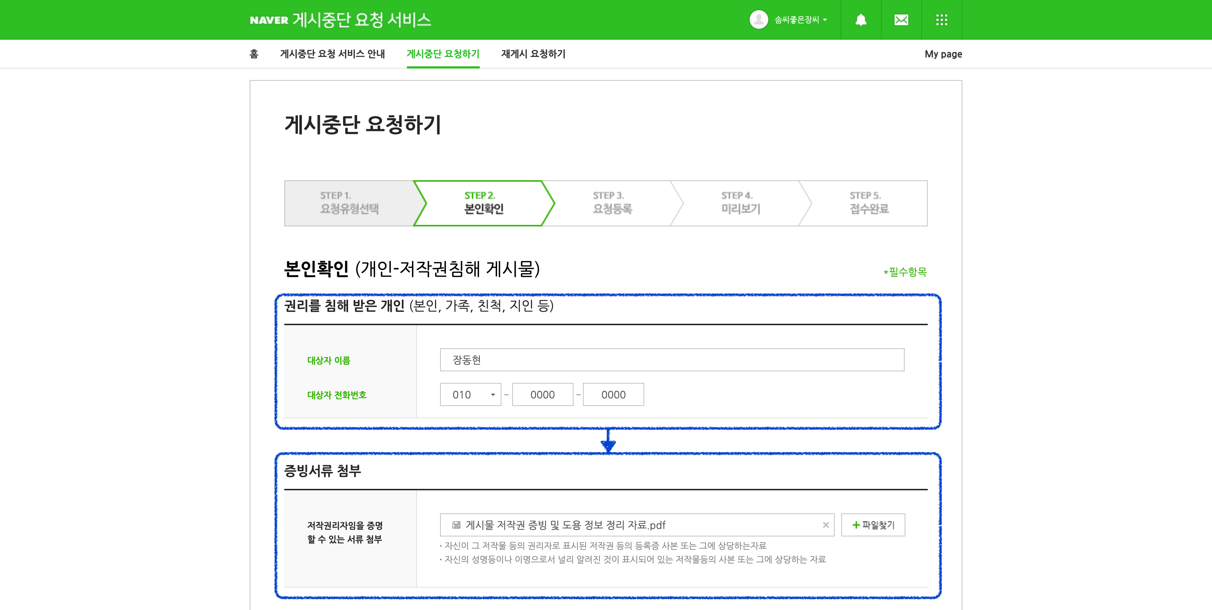
Task: Open My page link
Action: 943,54
